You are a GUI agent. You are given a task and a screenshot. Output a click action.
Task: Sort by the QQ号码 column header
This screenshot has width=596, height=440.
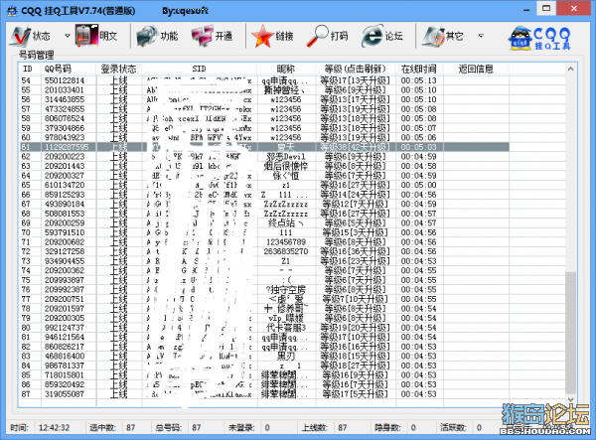click(x=69, y=69)
